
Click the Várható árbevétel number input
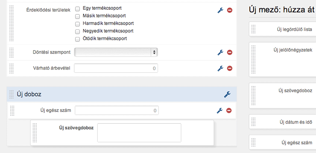(x=116, y=68)
